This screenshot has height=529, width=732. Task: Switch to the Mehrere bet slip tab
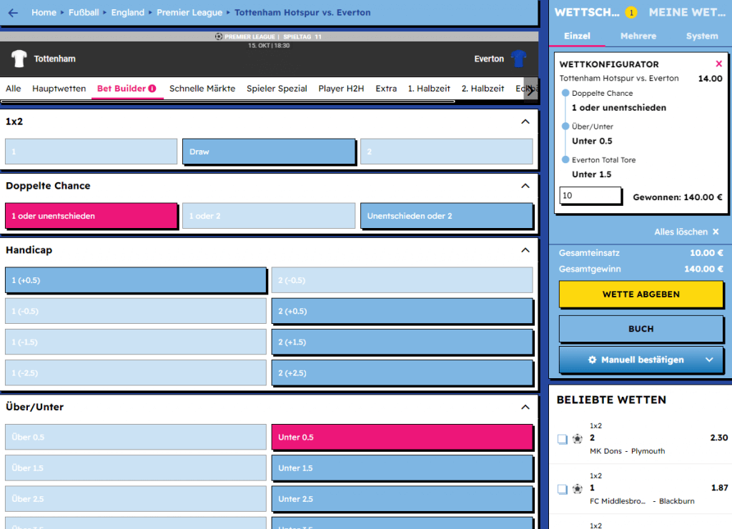pos(638,36)
